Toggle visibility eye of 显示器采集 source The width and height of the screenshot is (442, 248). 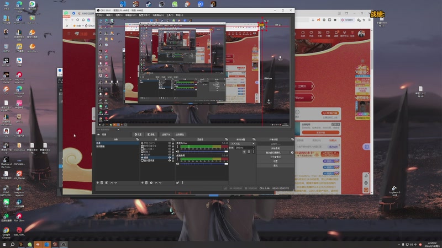(x=170, y=160)
